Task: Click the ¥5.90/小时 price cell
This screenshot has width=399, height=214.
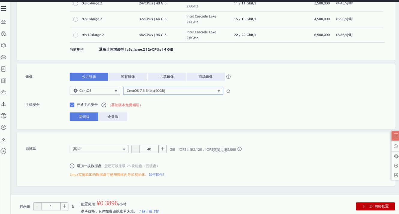Action: (344, 19)
